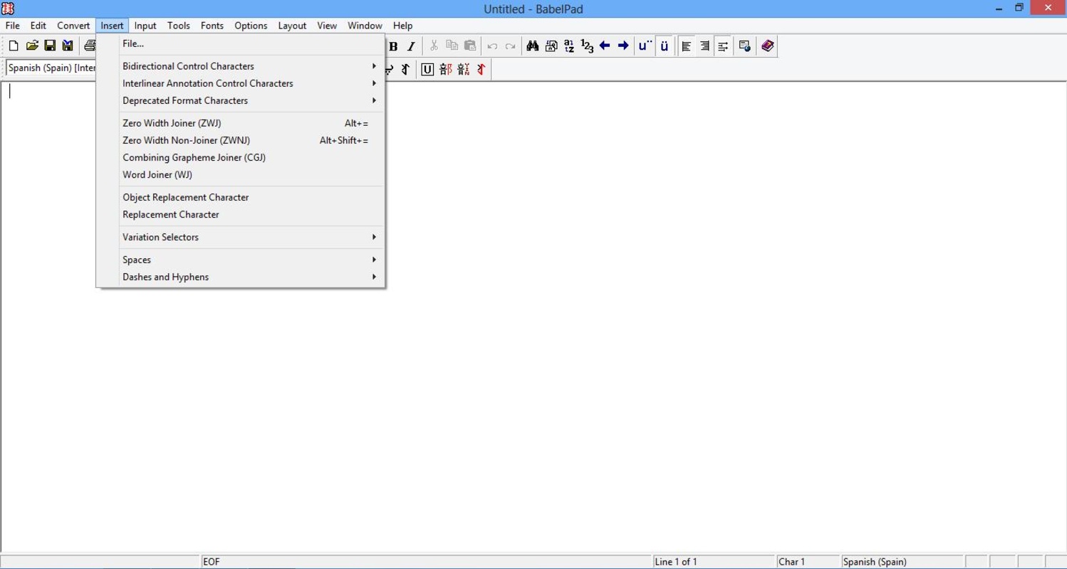The height and width of the screenshot is (569, 1067).
Task: Click the New document icon
Action: (x=14, y=46)
